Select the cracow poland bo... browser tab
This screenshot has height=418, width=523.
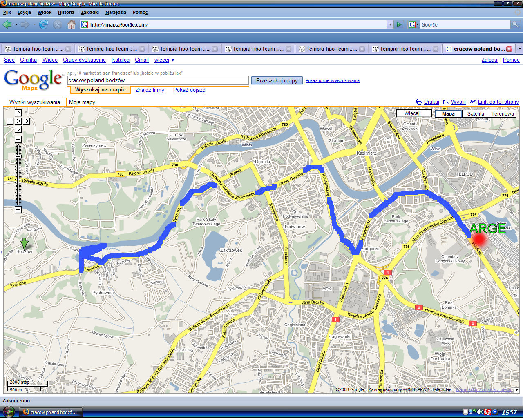coord(479,49)
